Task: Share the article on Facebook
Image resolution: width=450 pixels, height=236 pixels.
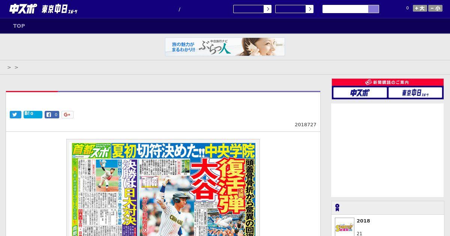Action: pyautogui.click(x=52, y=115)
